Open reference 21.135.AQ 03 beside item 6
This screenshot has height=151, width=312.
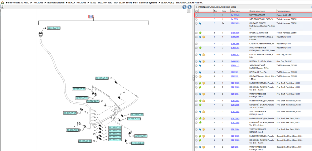(x=137, y=114)
